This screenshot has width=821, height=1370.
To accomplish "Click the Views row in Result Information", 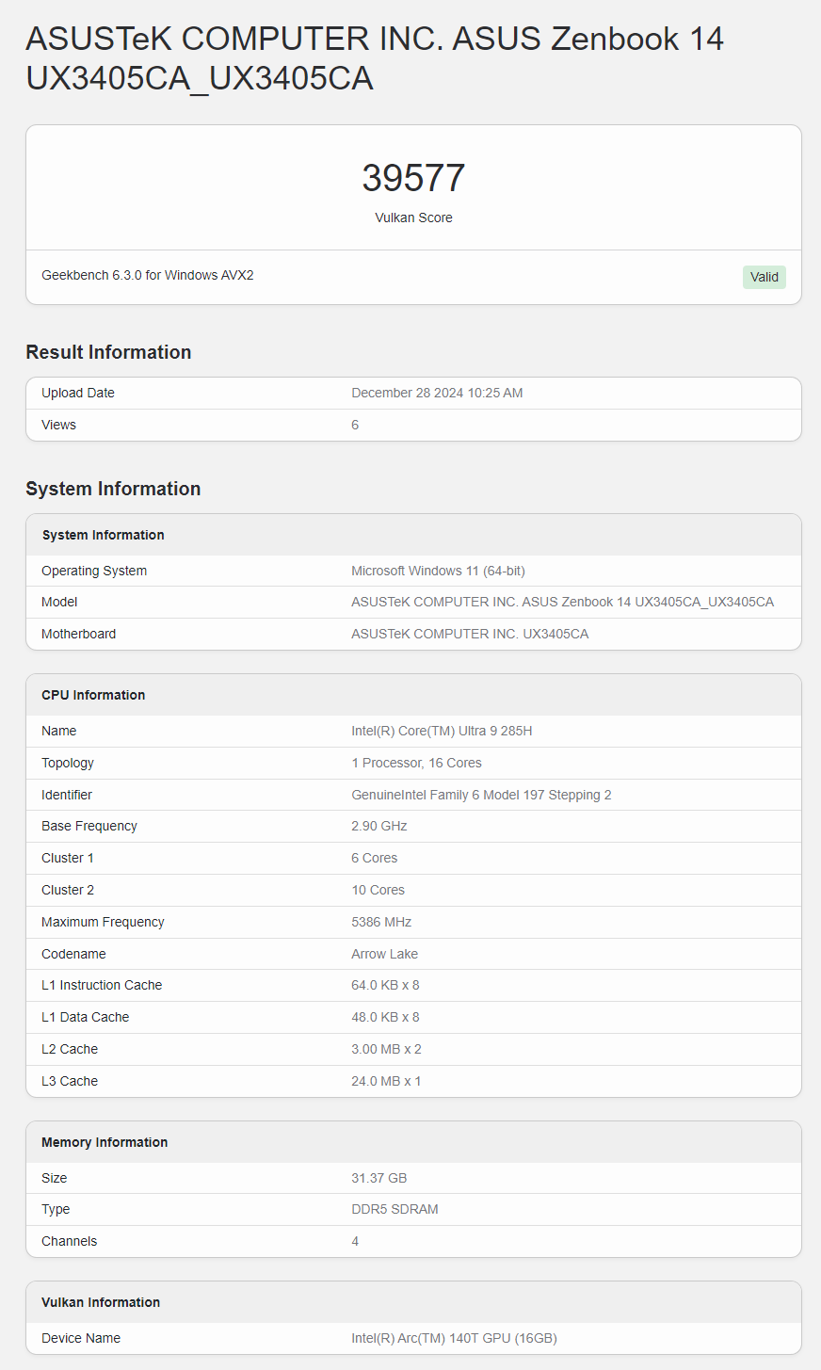I will tap(413, 425).
